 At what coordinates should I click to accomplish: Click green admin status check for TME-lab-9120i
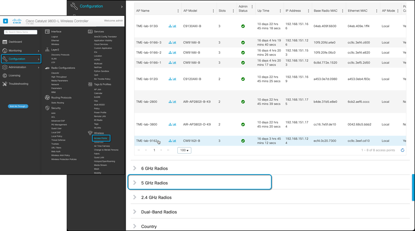(x=243, y=79)
